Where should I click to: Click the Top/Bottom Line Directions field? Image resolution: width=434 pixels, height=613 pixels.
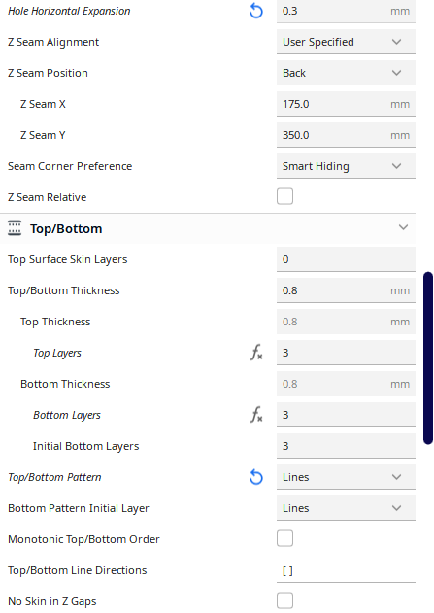coord(346,570)
